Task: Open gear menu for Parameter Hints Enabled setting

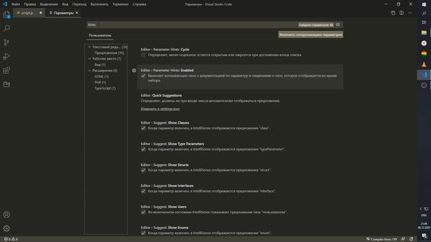Action: 134,71
